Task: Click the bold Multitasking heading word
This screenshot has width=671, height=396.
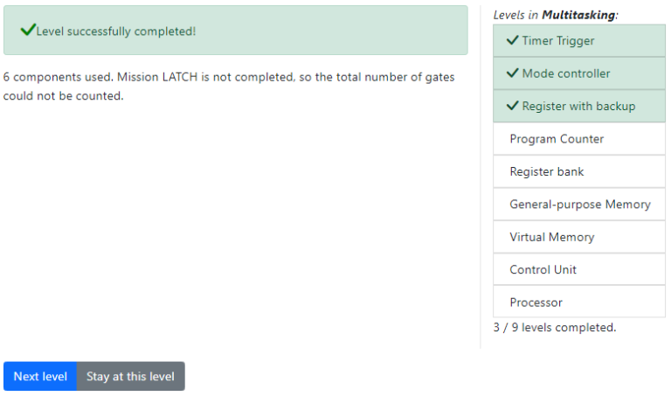Action: coord(578,15)
